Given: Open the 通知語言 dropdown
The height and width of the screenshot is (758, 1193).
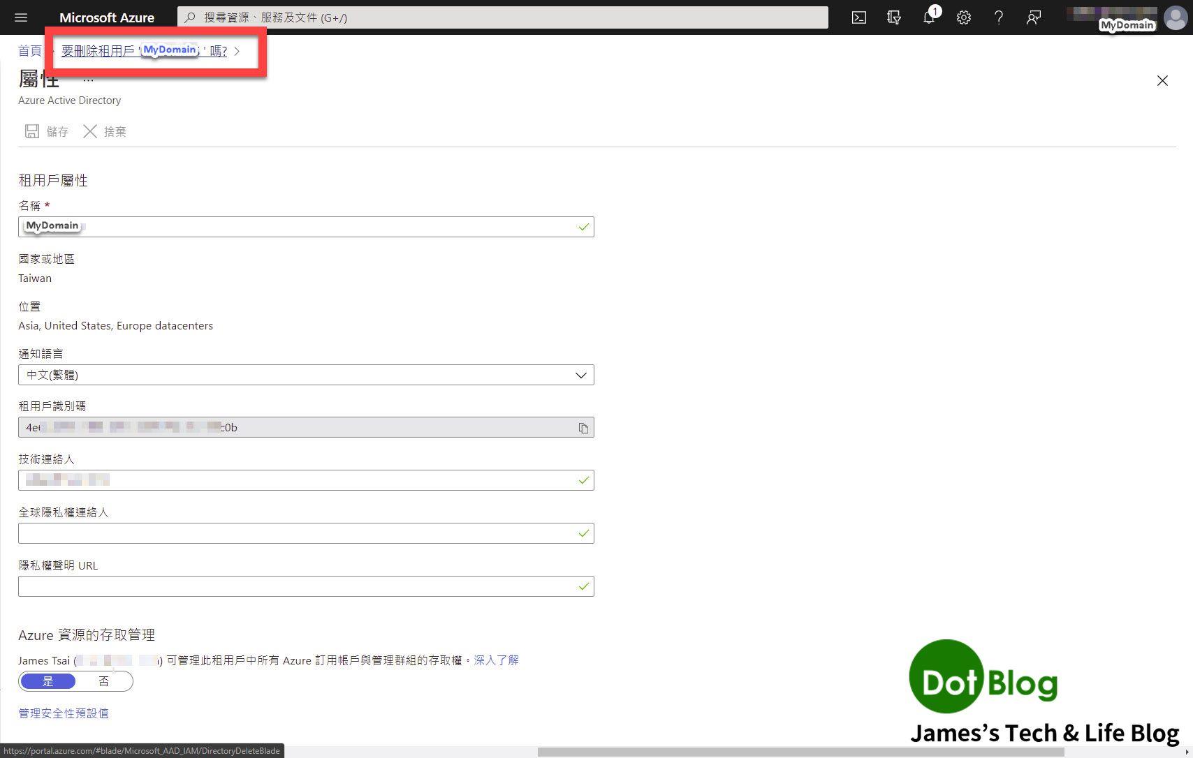Looking at the screenshot, I should [306, 375].
